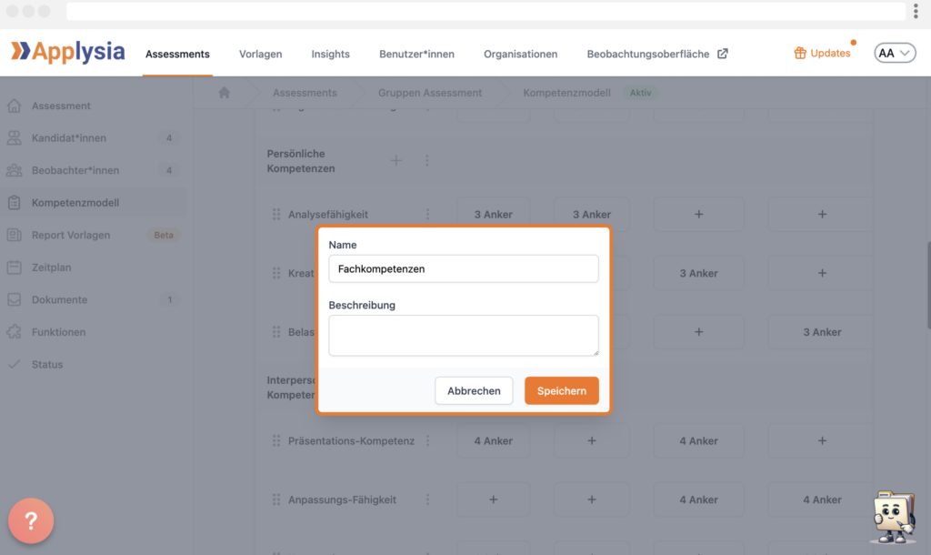Click the home breadcrumb icon
931x555 pixels.
coord(224,93)
